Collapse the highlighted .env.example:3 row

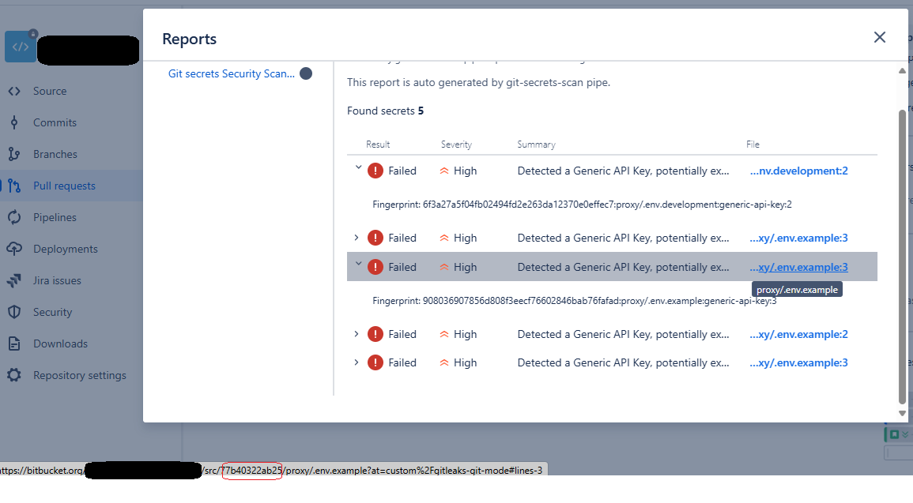click(357, 264)
